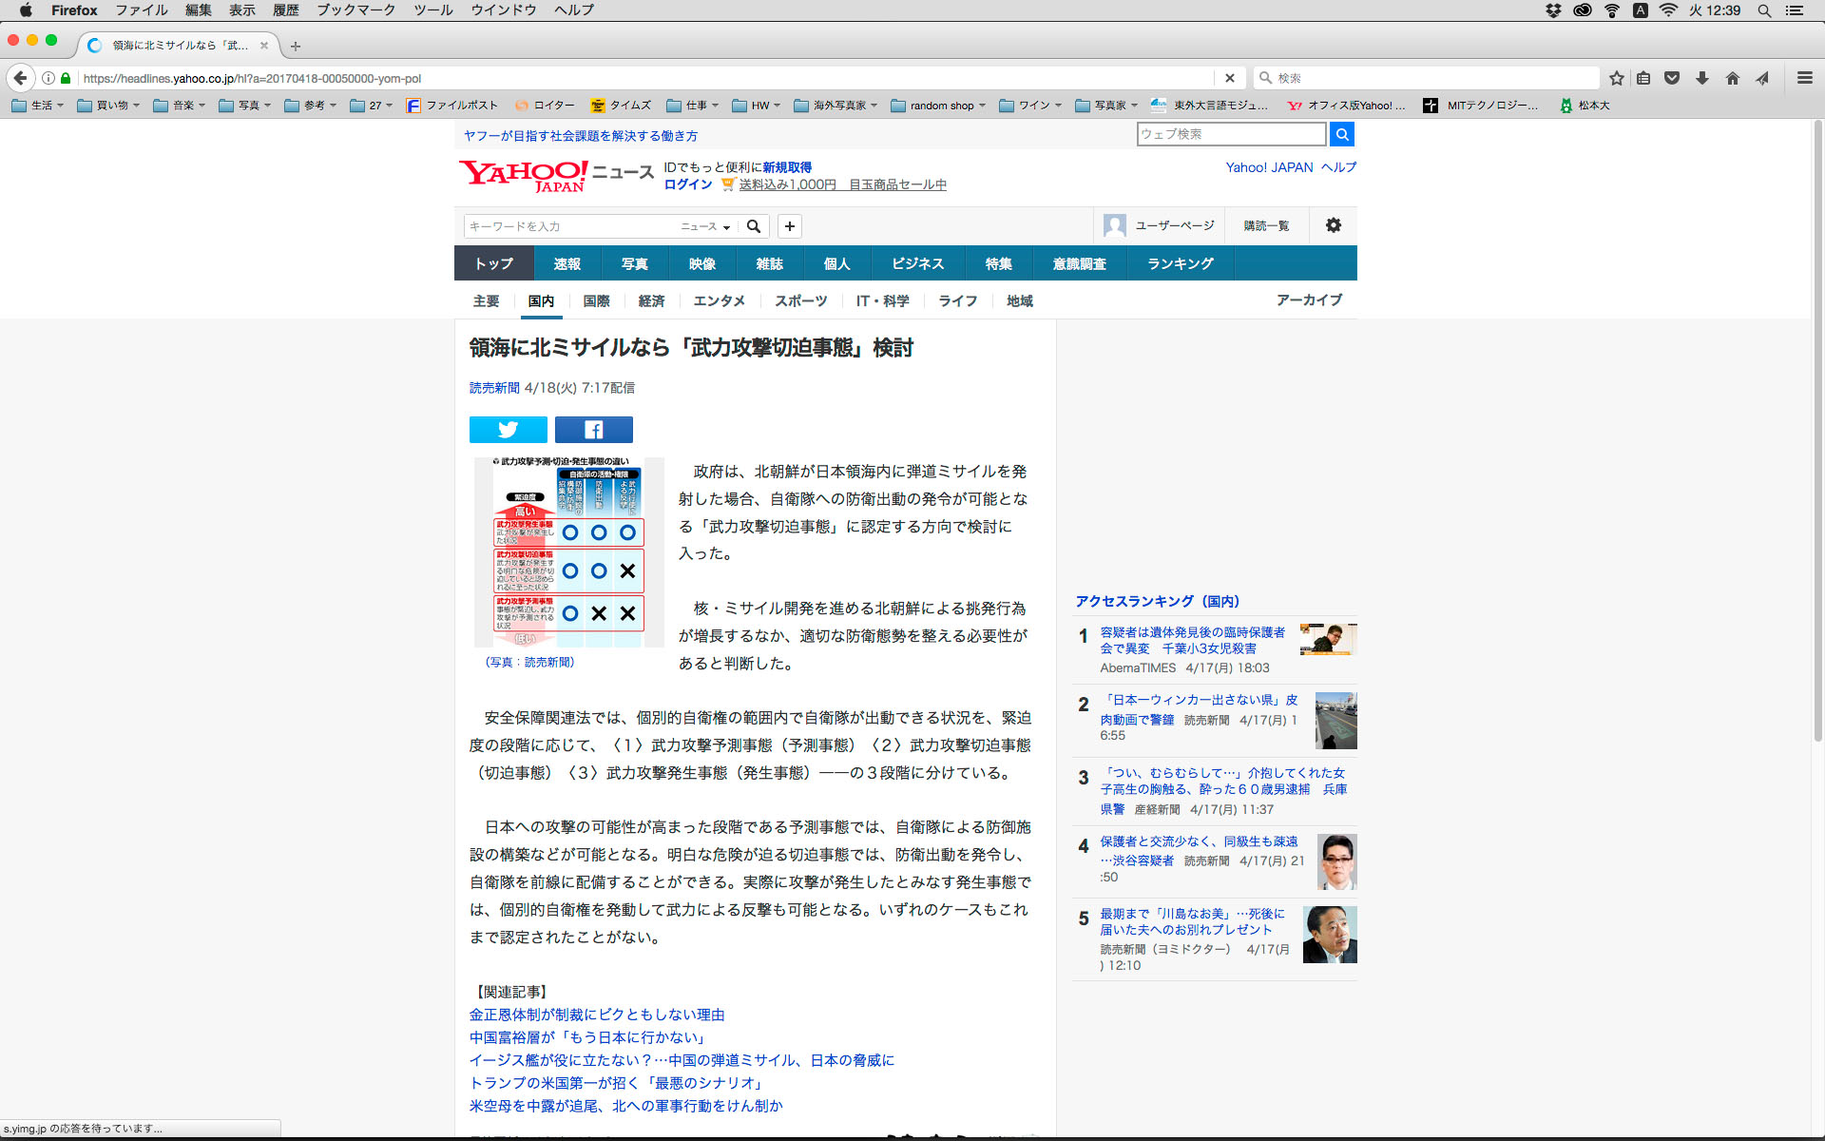Share article via Twitter button
This screenshot has width=1825, height=1141.
508,430
